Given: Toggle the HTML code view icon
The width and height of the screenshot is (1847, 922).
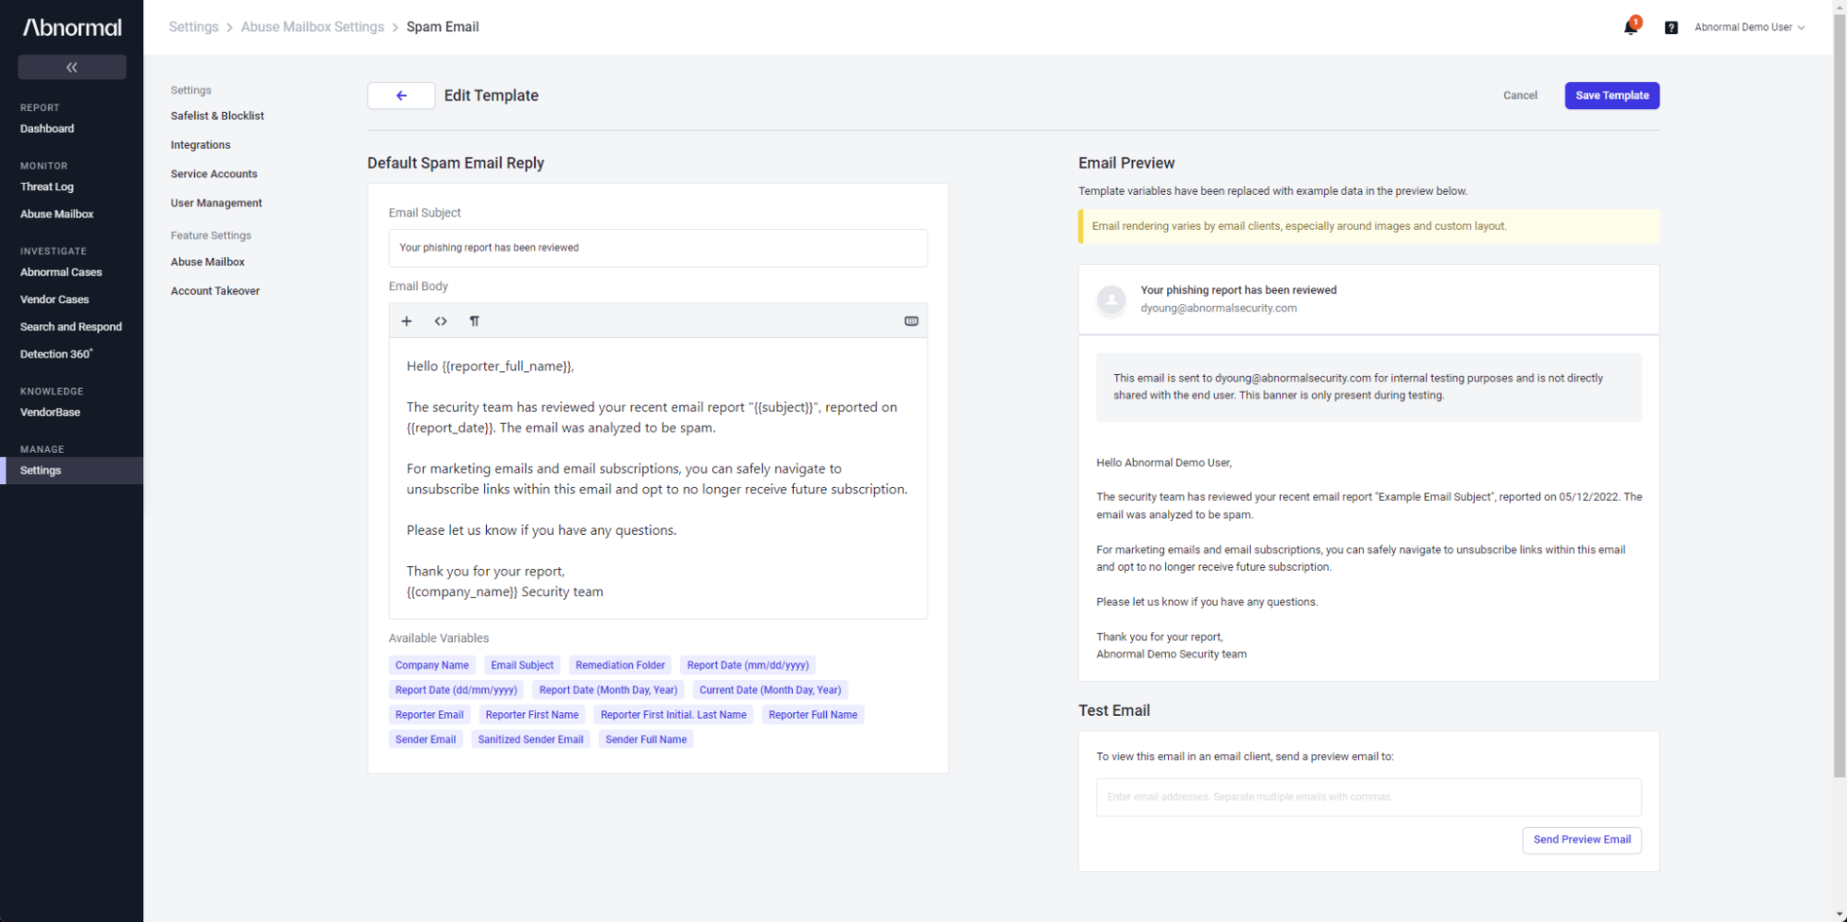Looking at the screenshot, I should click(x=441, y=321).
